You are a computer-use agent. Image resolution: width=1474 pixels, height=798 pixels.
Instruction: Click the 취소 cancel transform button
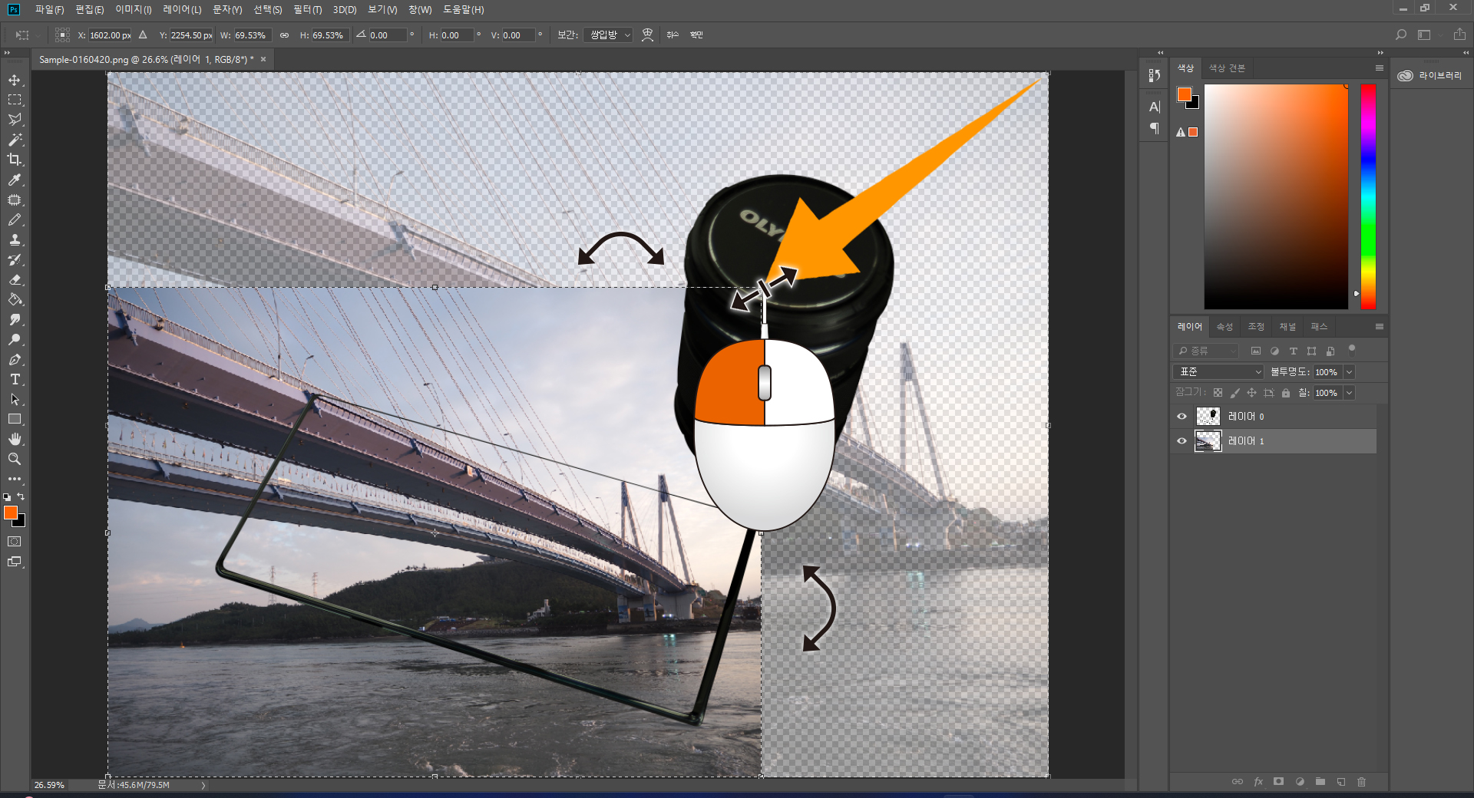pos(673,35)
